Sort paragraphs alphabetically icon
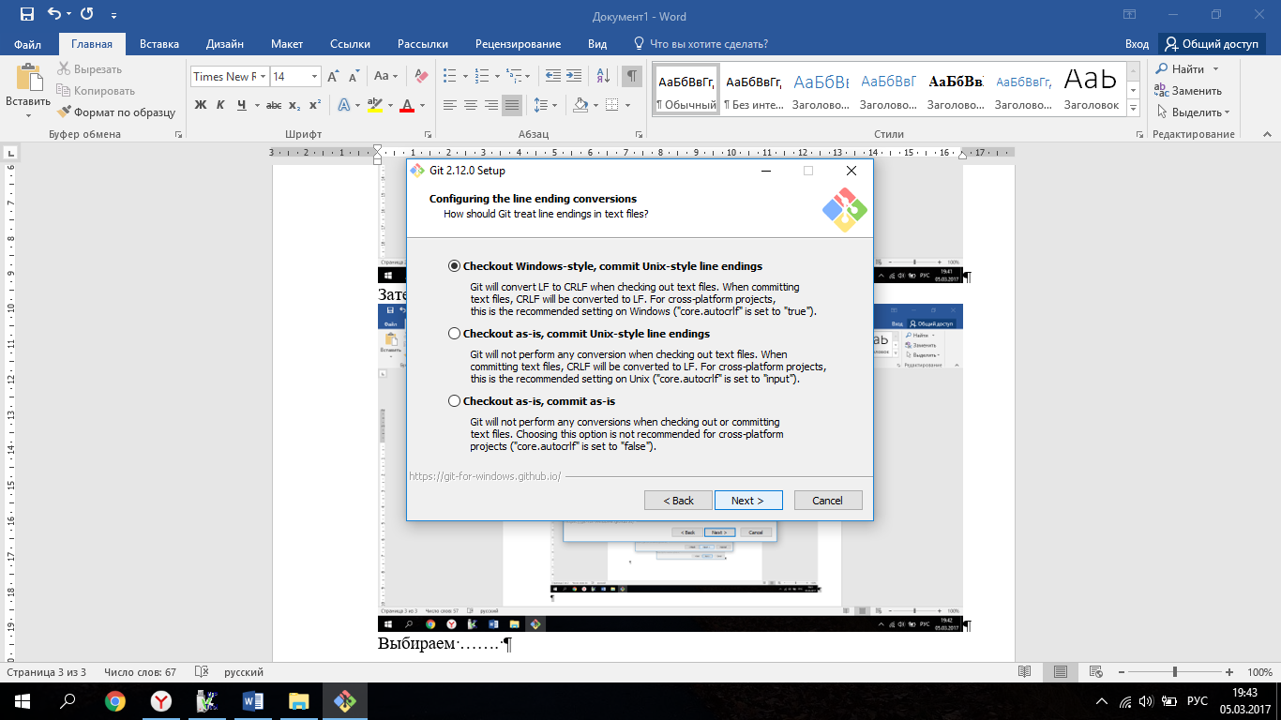This screenshot has height=720, width=1281. [x=603, y=77]
